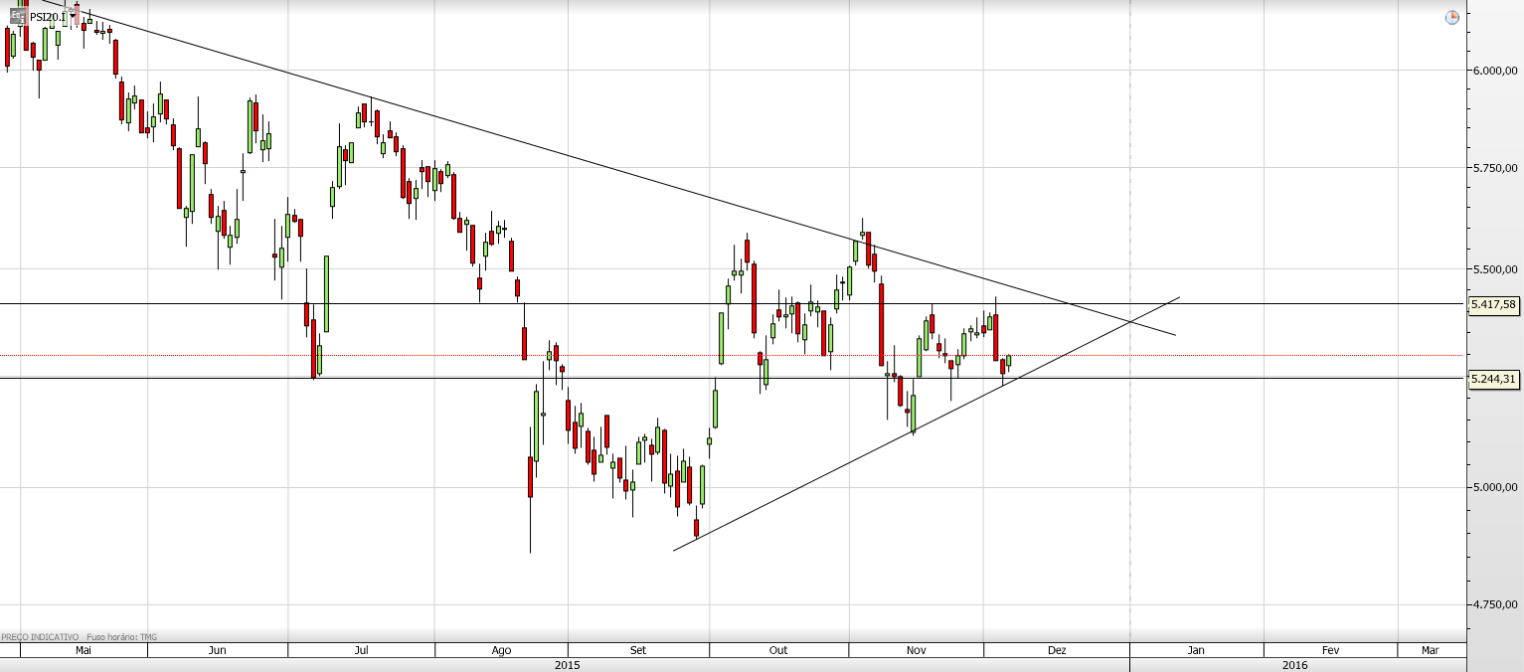
Task: Click the Mar month label on time axis
Action: click(1430, 650)
